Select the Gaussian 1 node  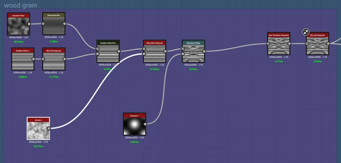[135, 124]
